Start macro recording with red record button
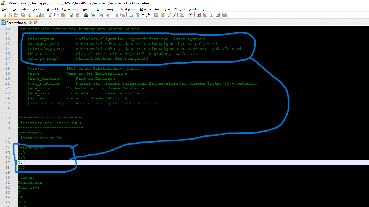369x207 pixels. pos(199,15)
